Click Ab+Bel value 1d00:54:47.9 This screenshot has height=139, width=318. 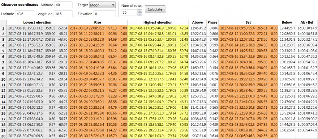point(307,130)
